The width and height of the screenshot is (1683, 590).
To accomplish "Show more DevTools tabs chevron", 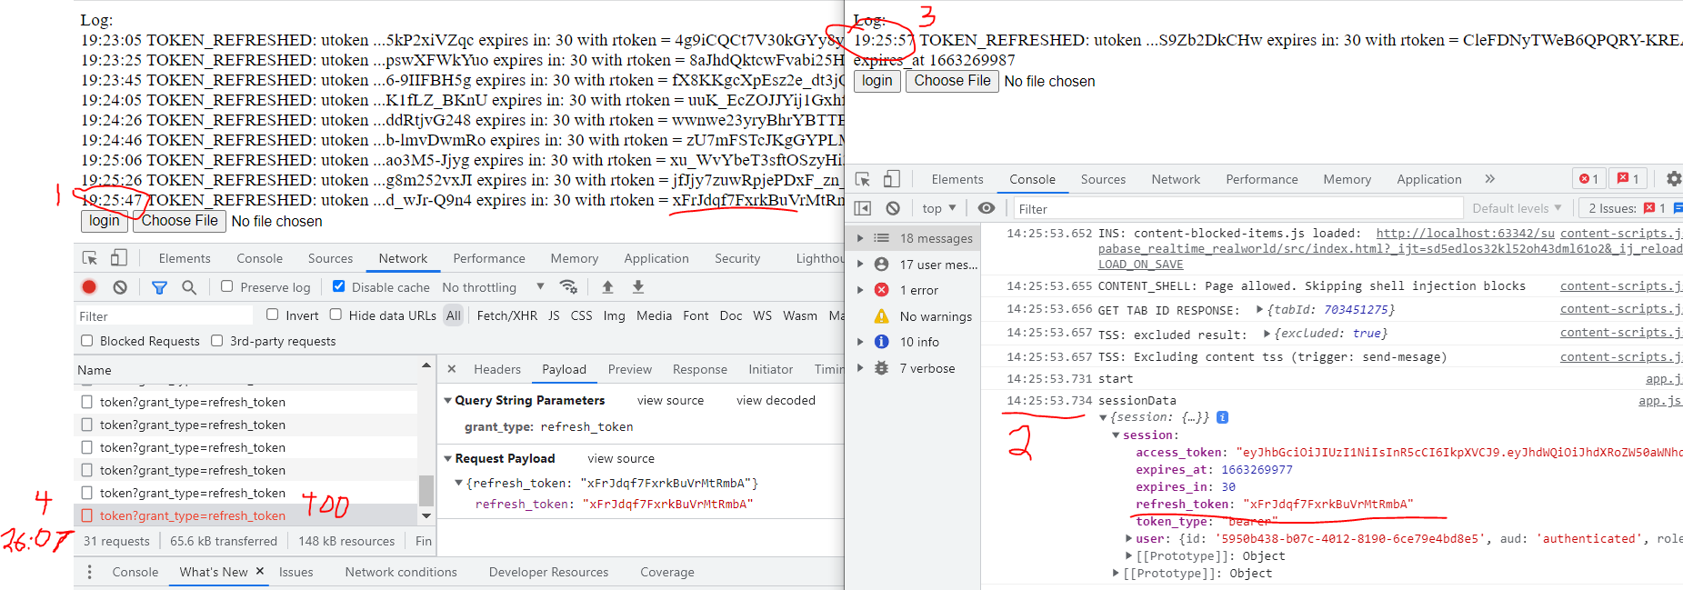I will (x=1489, y=179).
